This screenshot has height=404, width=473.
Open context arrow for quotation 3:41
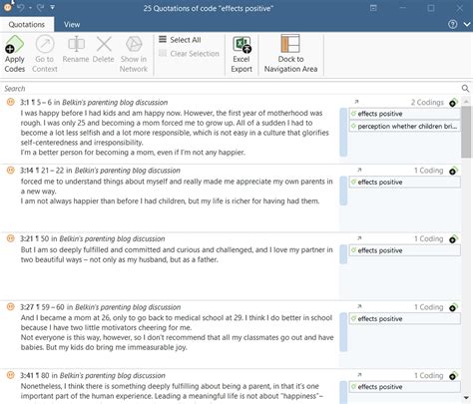tap(359, 375)
